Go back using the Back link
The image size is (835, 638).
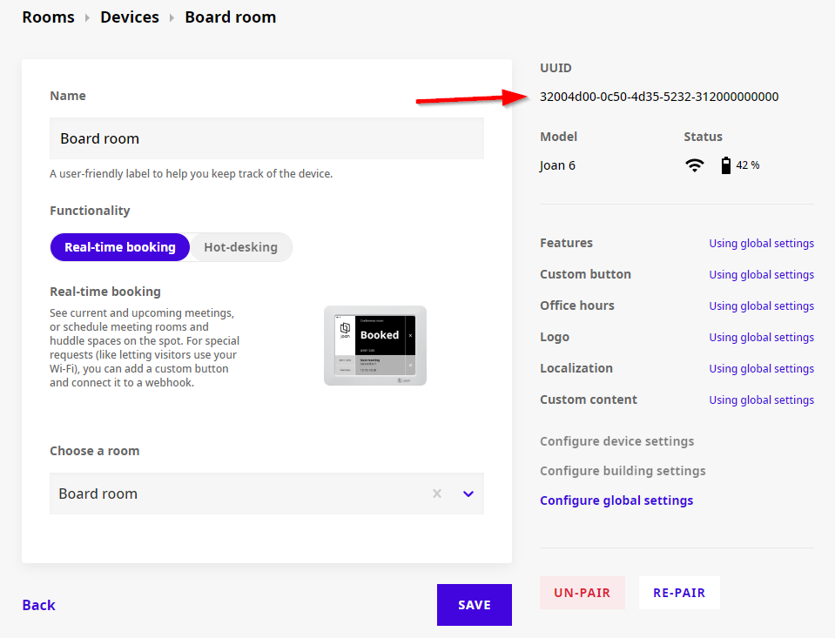click(39, 605)
